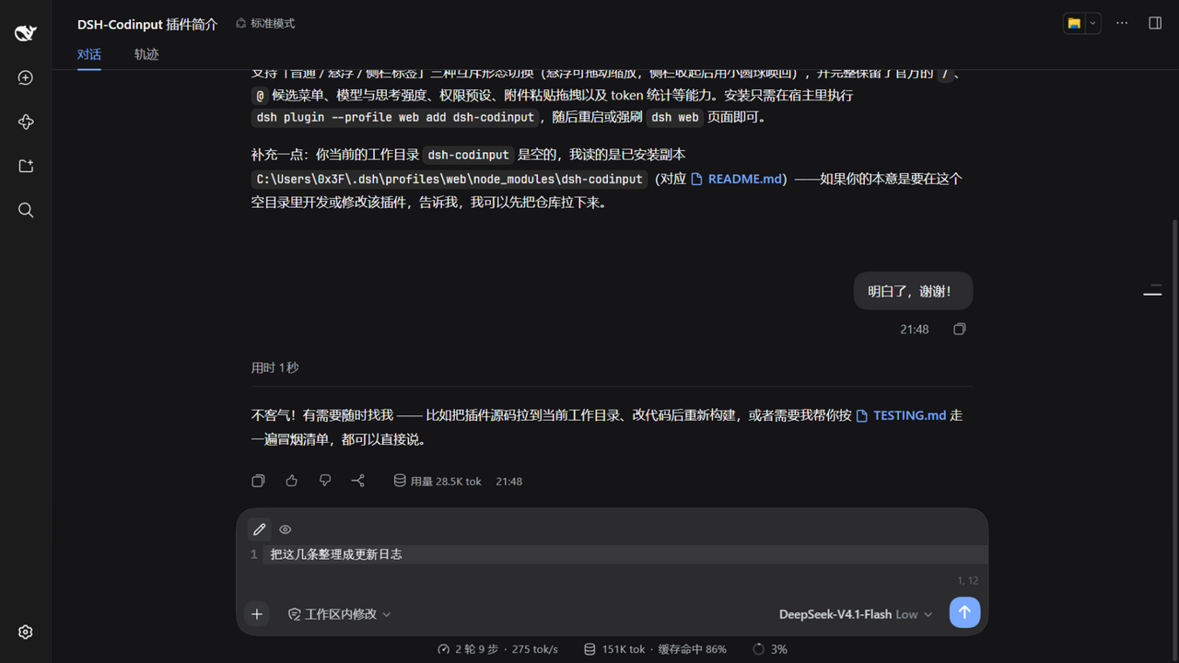This screenshot has width=1179, height=663.
Task: Click the DSH-Codinput 插件简介 title
Action: coord(147,24)
